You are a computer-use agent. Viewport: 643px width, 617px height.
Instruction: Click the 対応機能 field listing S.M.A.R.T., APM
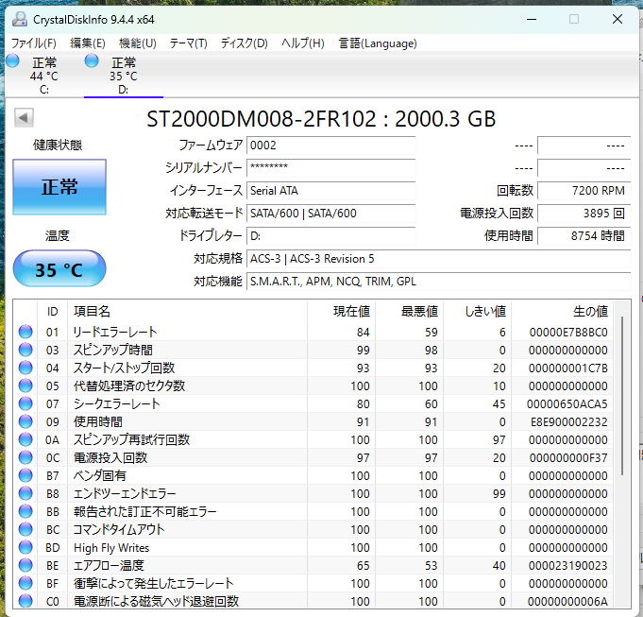pyautogui.click(x=438, y=282)
